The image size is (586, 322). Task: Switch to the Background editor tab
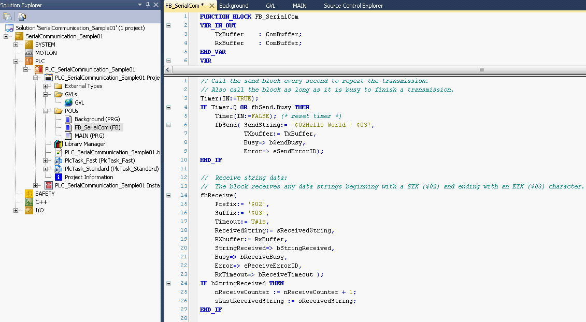(x=234, y=6)
